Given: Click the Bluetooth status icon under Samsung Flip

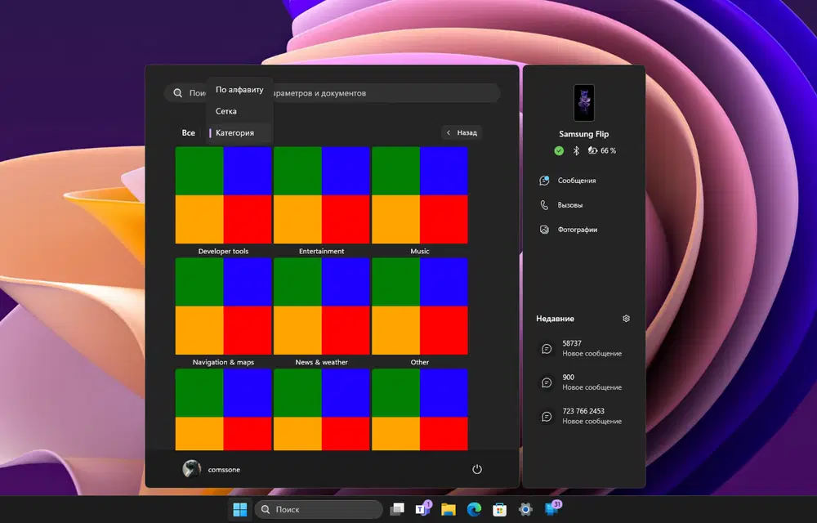Looking at the screenshot, I should coord(576,150).
